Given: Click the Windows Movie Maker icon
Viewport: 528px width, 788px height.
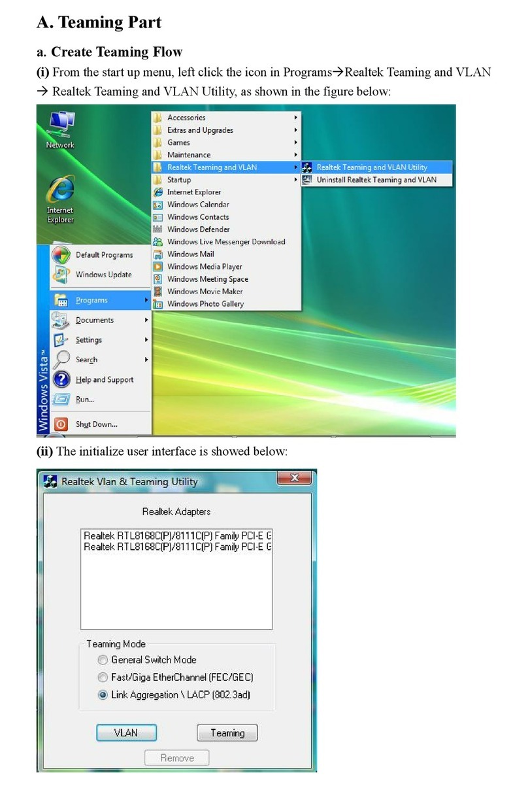Looking at the screenshot, I should point(157,292).
